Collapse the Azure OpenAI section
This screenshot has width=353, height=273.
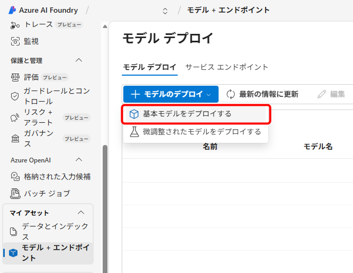tap(79, 160)
